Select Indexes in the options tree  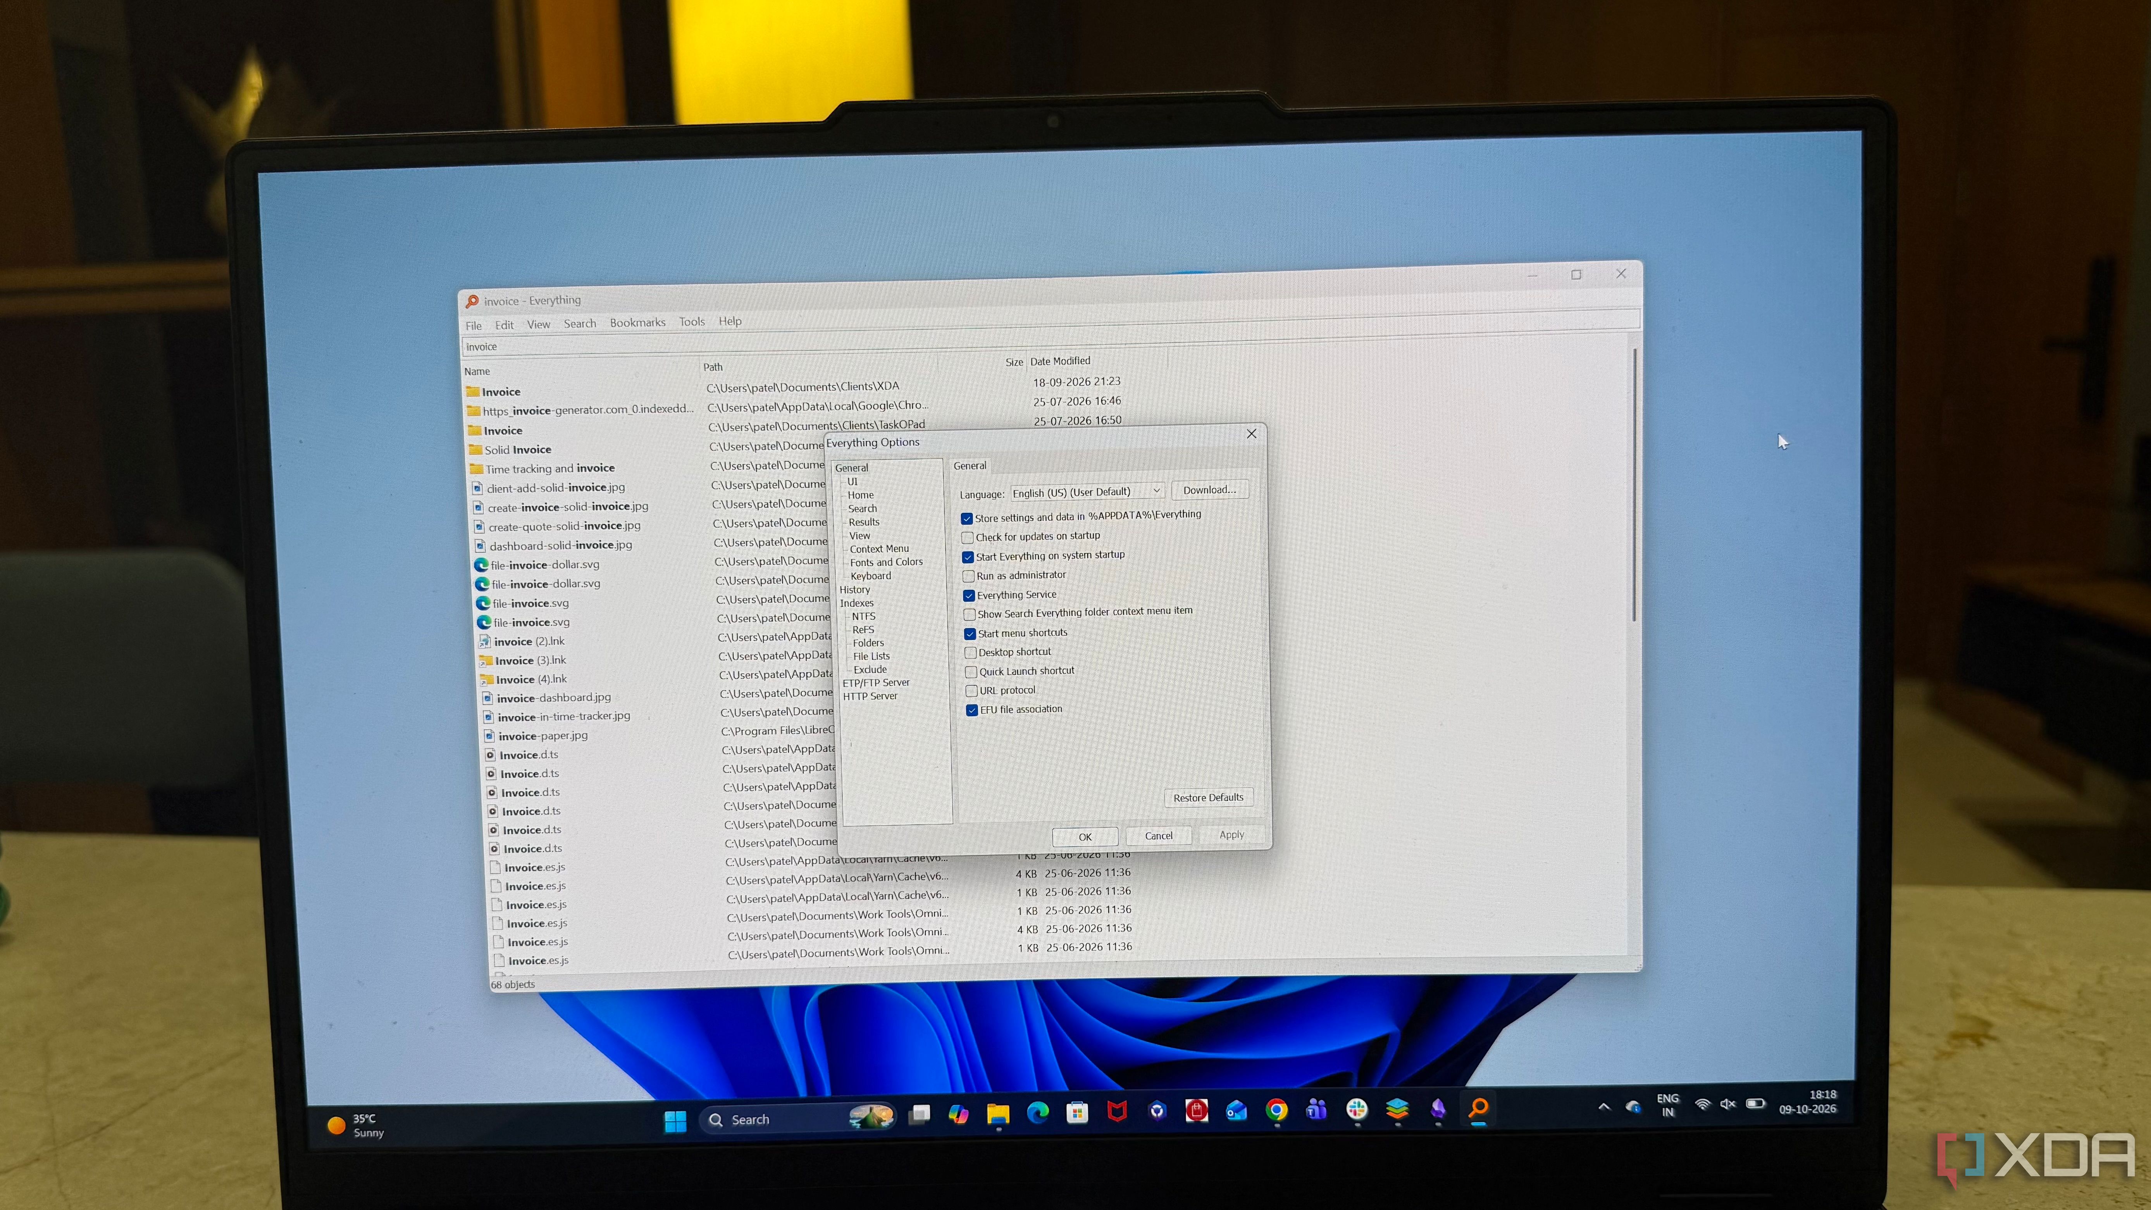click(857, 603)
